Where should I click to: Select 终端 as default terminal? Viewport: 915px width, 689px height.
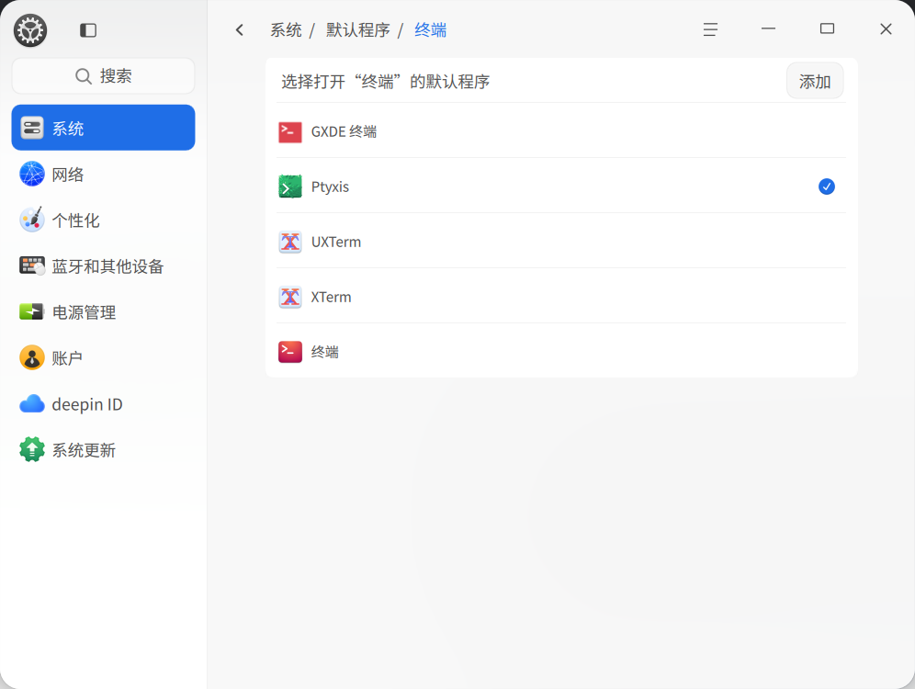561,352
